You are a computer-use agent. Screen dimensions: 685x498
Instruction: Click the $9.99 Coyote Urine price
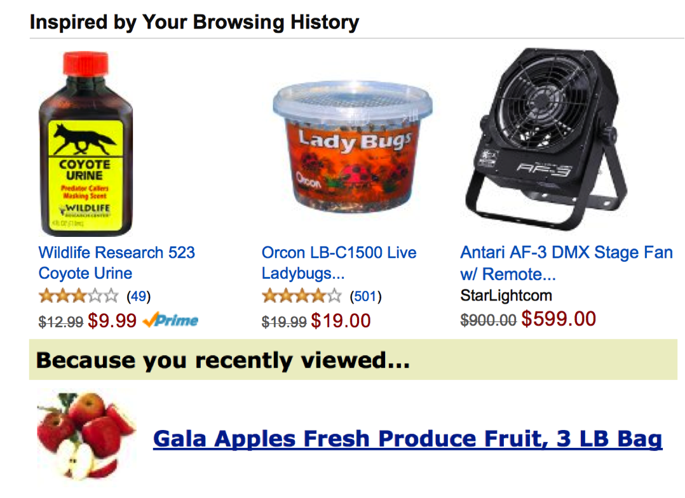pos(112,321)
